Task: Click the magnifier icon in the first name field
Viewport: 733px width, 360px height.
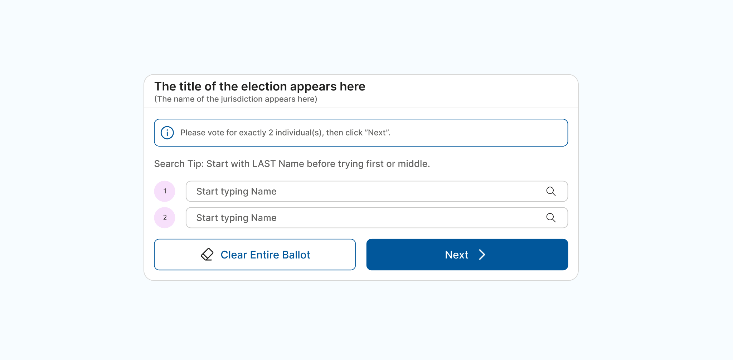Action: pos(551,191)
